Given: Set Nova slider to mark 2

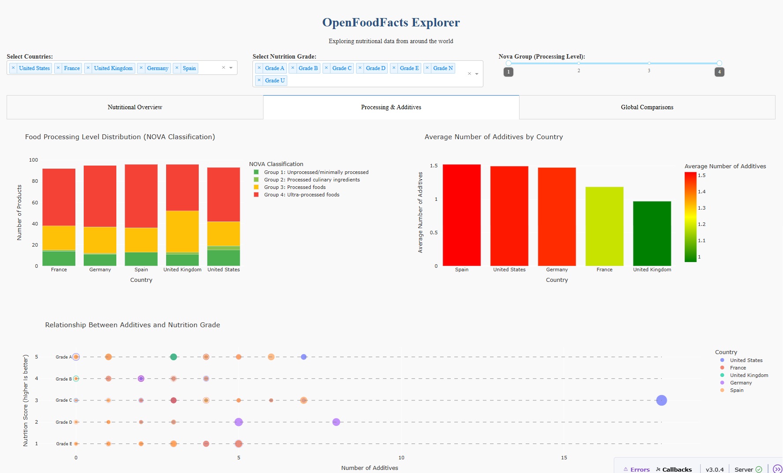Looking at the screenshot, I should (x=579, y=63).
